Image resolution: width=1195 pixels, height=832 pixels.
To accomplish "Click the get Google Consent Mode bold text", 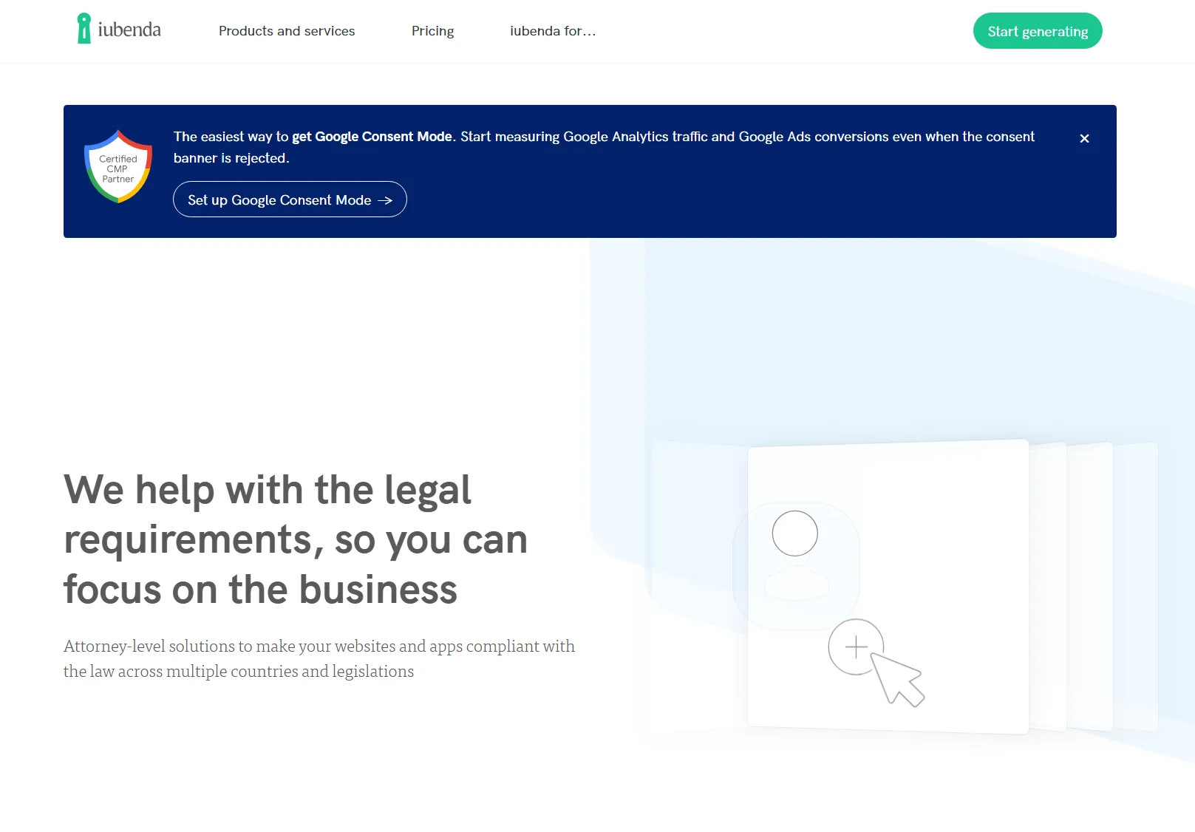I will point(371,136).
